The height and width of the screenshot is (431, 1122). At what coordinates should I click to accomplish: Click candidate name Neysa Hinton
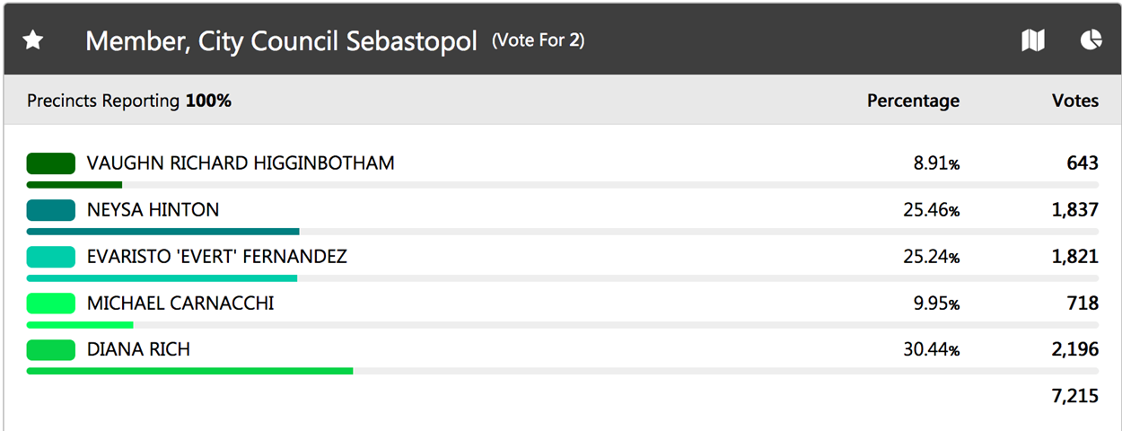153,210
